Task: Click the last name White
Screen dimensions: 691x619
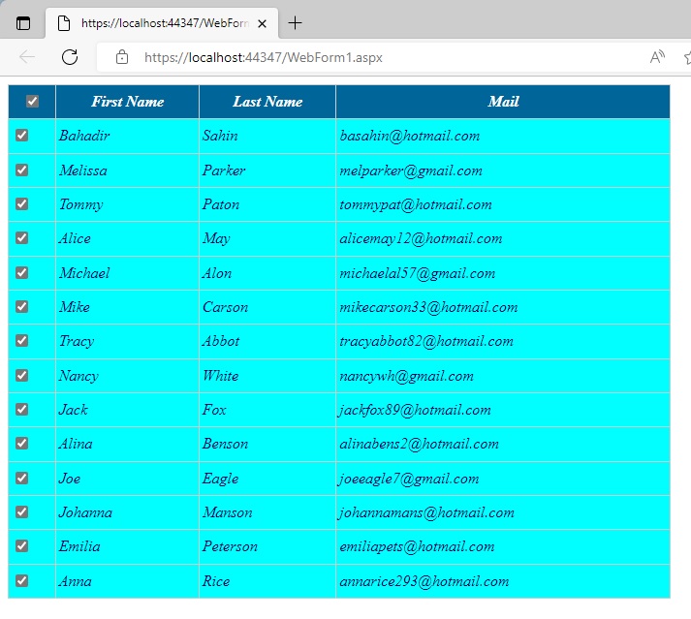Action: coord(220,376)
